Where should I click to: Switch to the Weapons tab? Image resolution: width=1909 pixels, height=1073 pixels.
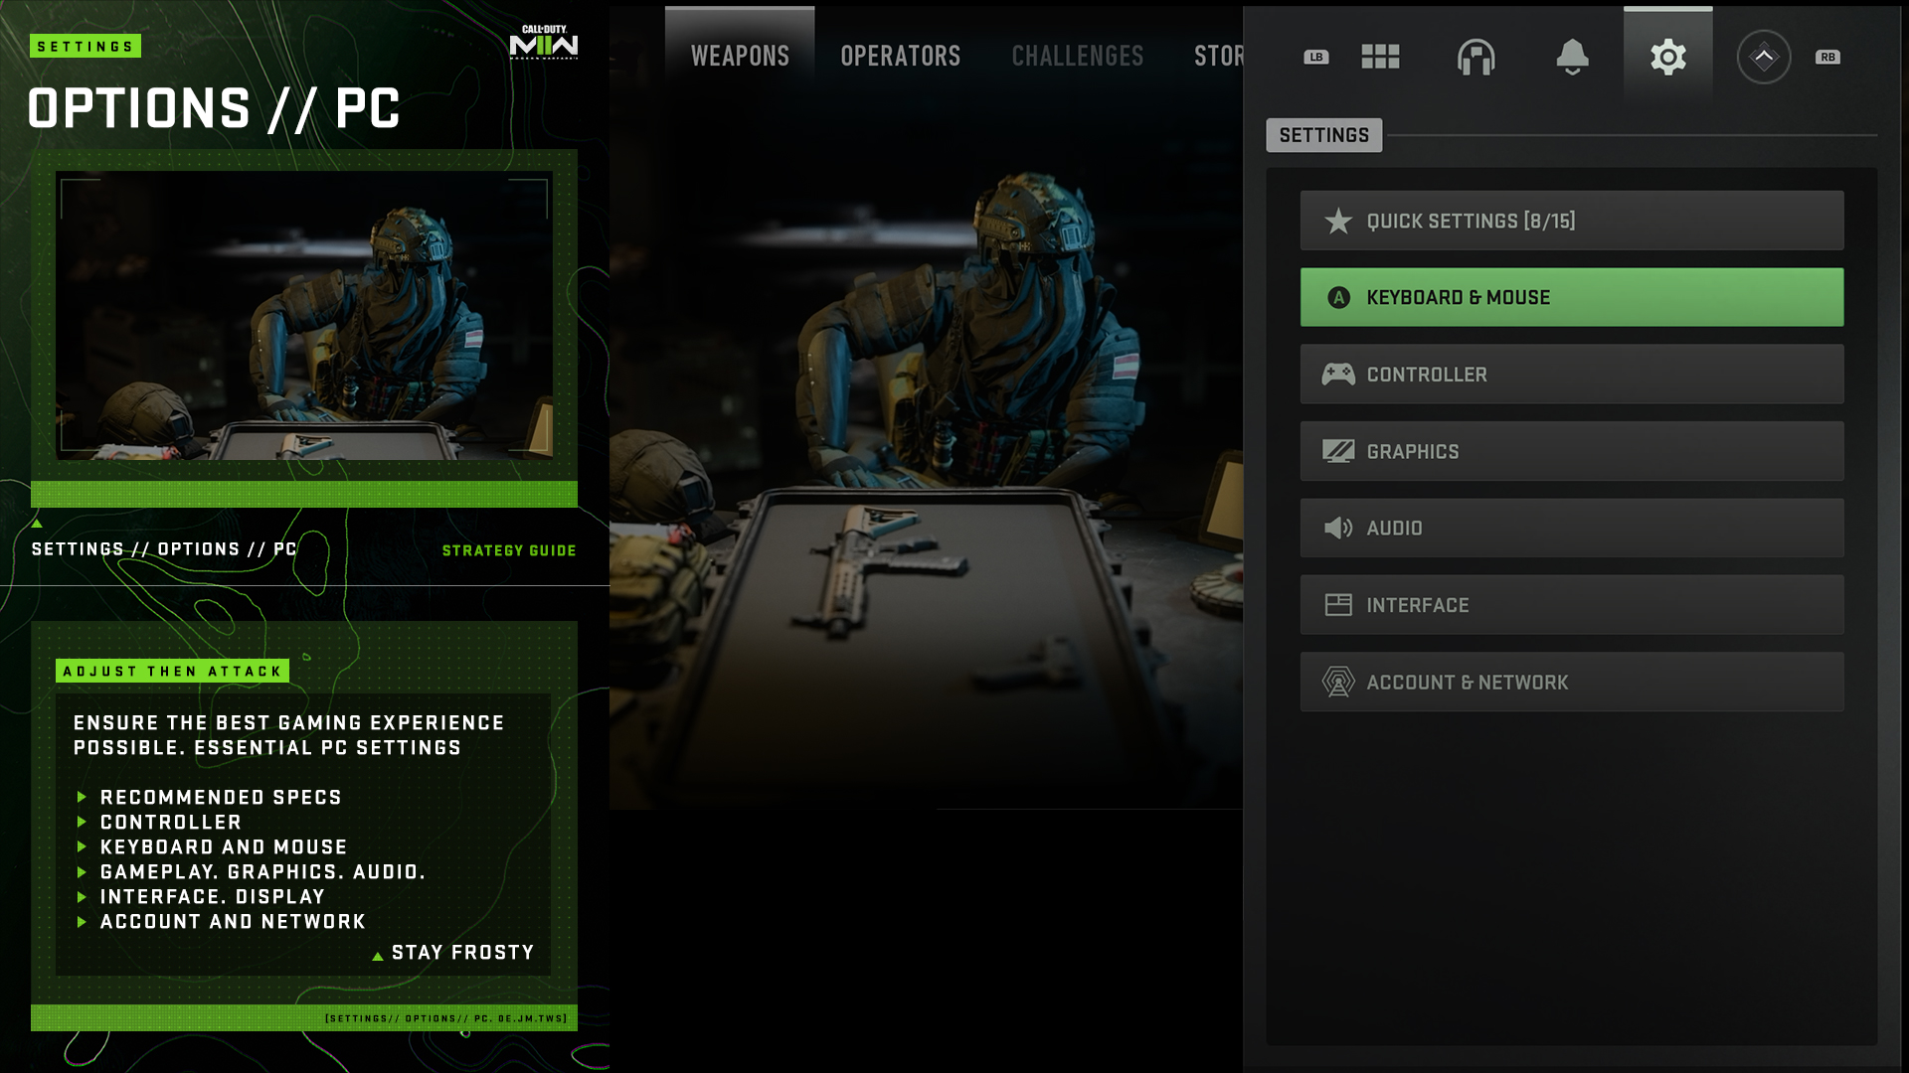coord(740,56)
